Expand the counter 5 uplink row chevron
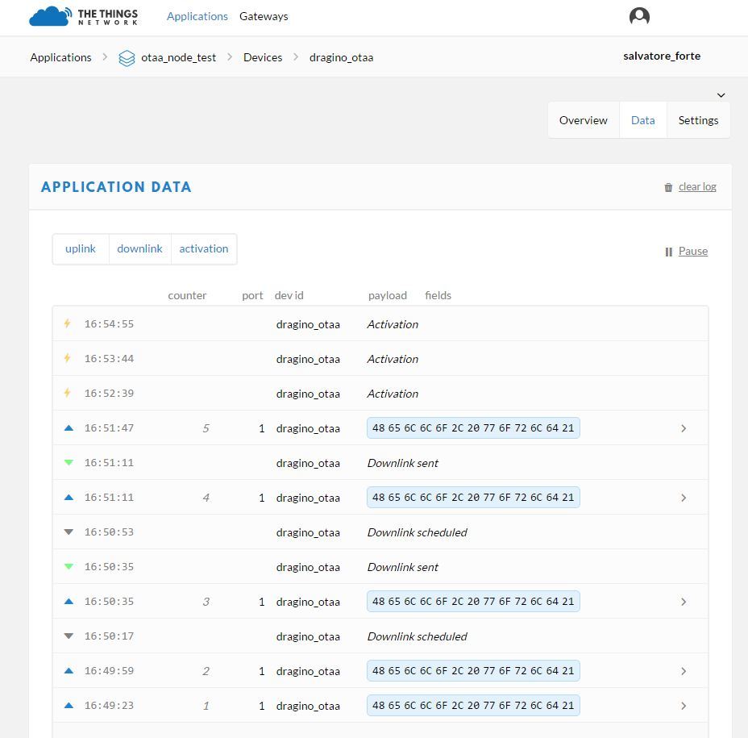The width and height of the screenshot is (748, 738). click(x=684, y=428)
